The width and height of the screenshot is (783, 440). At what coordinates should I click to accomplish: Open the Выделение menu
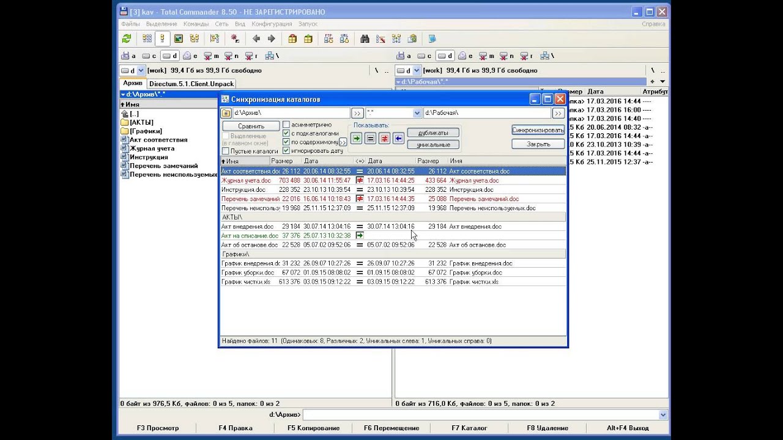click(161, 24)
